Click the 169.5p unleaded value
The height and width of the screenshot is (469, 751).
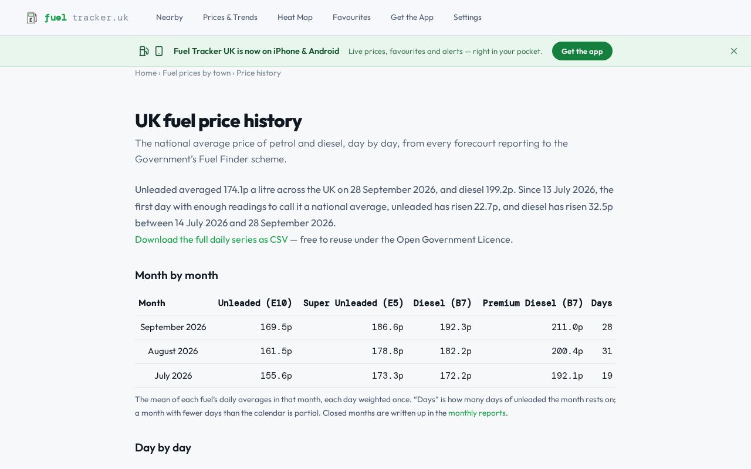coord(276,327)
